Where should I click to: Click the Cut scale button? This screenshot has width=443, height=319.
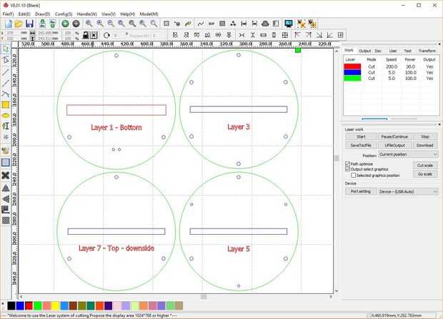pos(425,165)
